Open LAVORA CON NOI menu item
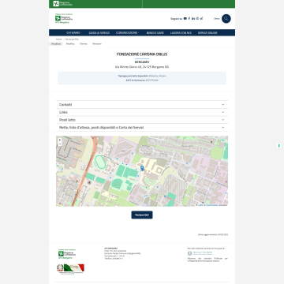Screen dimensions: 284x284 click(x=181, y=32)
